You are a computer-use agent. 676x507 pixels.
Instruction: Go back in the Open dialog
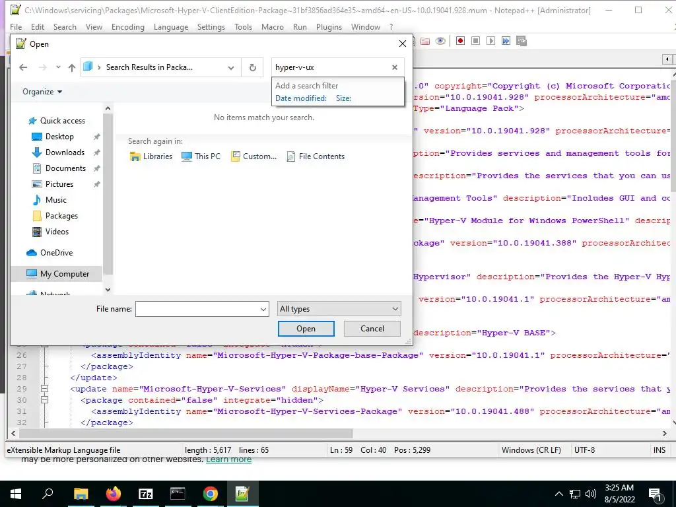point(23,67)
